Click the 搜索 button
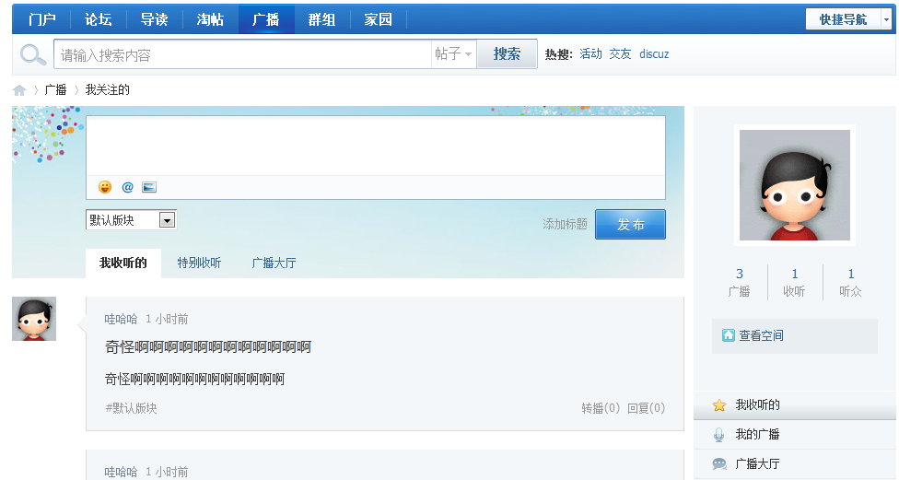This screenshot has height=480, width=899. pyautogui.click(x=507, y=54)
